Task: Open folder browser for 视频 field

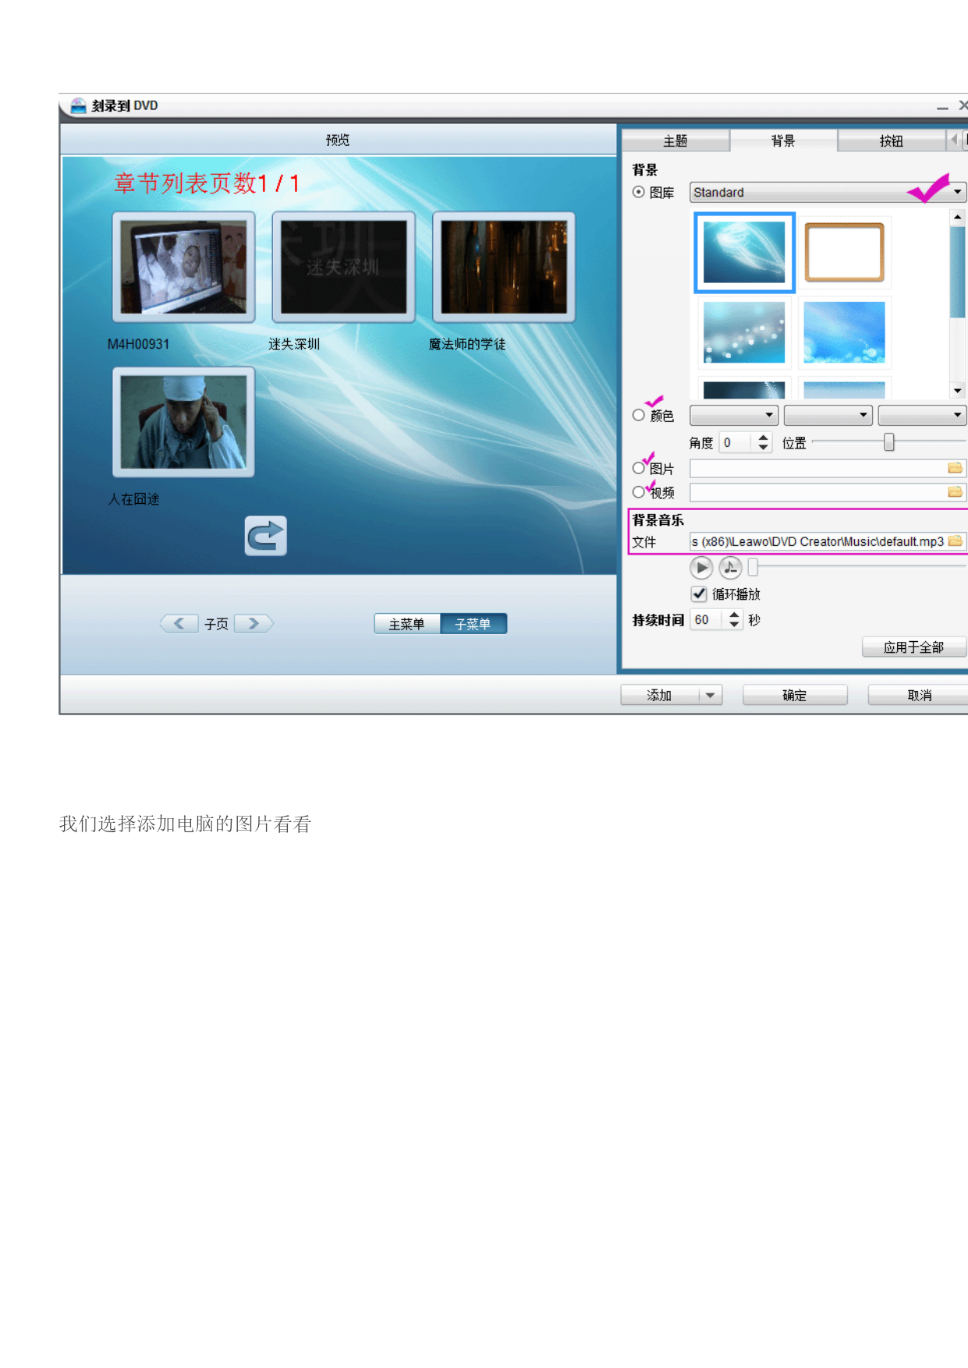Action: pyautogui.click(x=955, y=492)
